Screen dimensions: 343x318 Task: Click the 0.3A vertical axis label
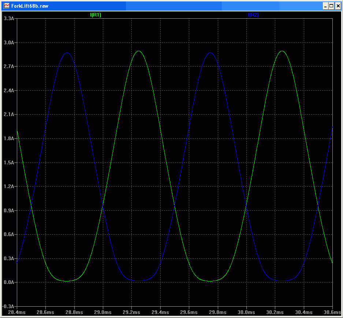[x=9, y=258]
